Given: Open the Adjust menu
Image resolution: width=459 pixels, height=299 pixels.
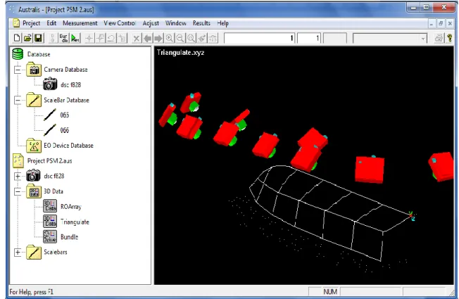Looking at the screenshot, I should point(151,23).
